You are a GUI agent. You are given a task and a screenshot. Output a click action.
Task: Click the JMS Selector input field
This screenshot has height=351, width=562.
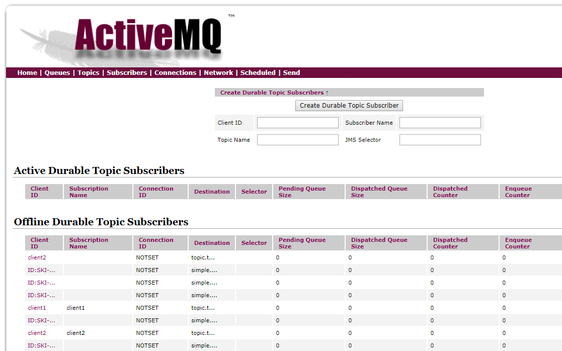point(440,139)
